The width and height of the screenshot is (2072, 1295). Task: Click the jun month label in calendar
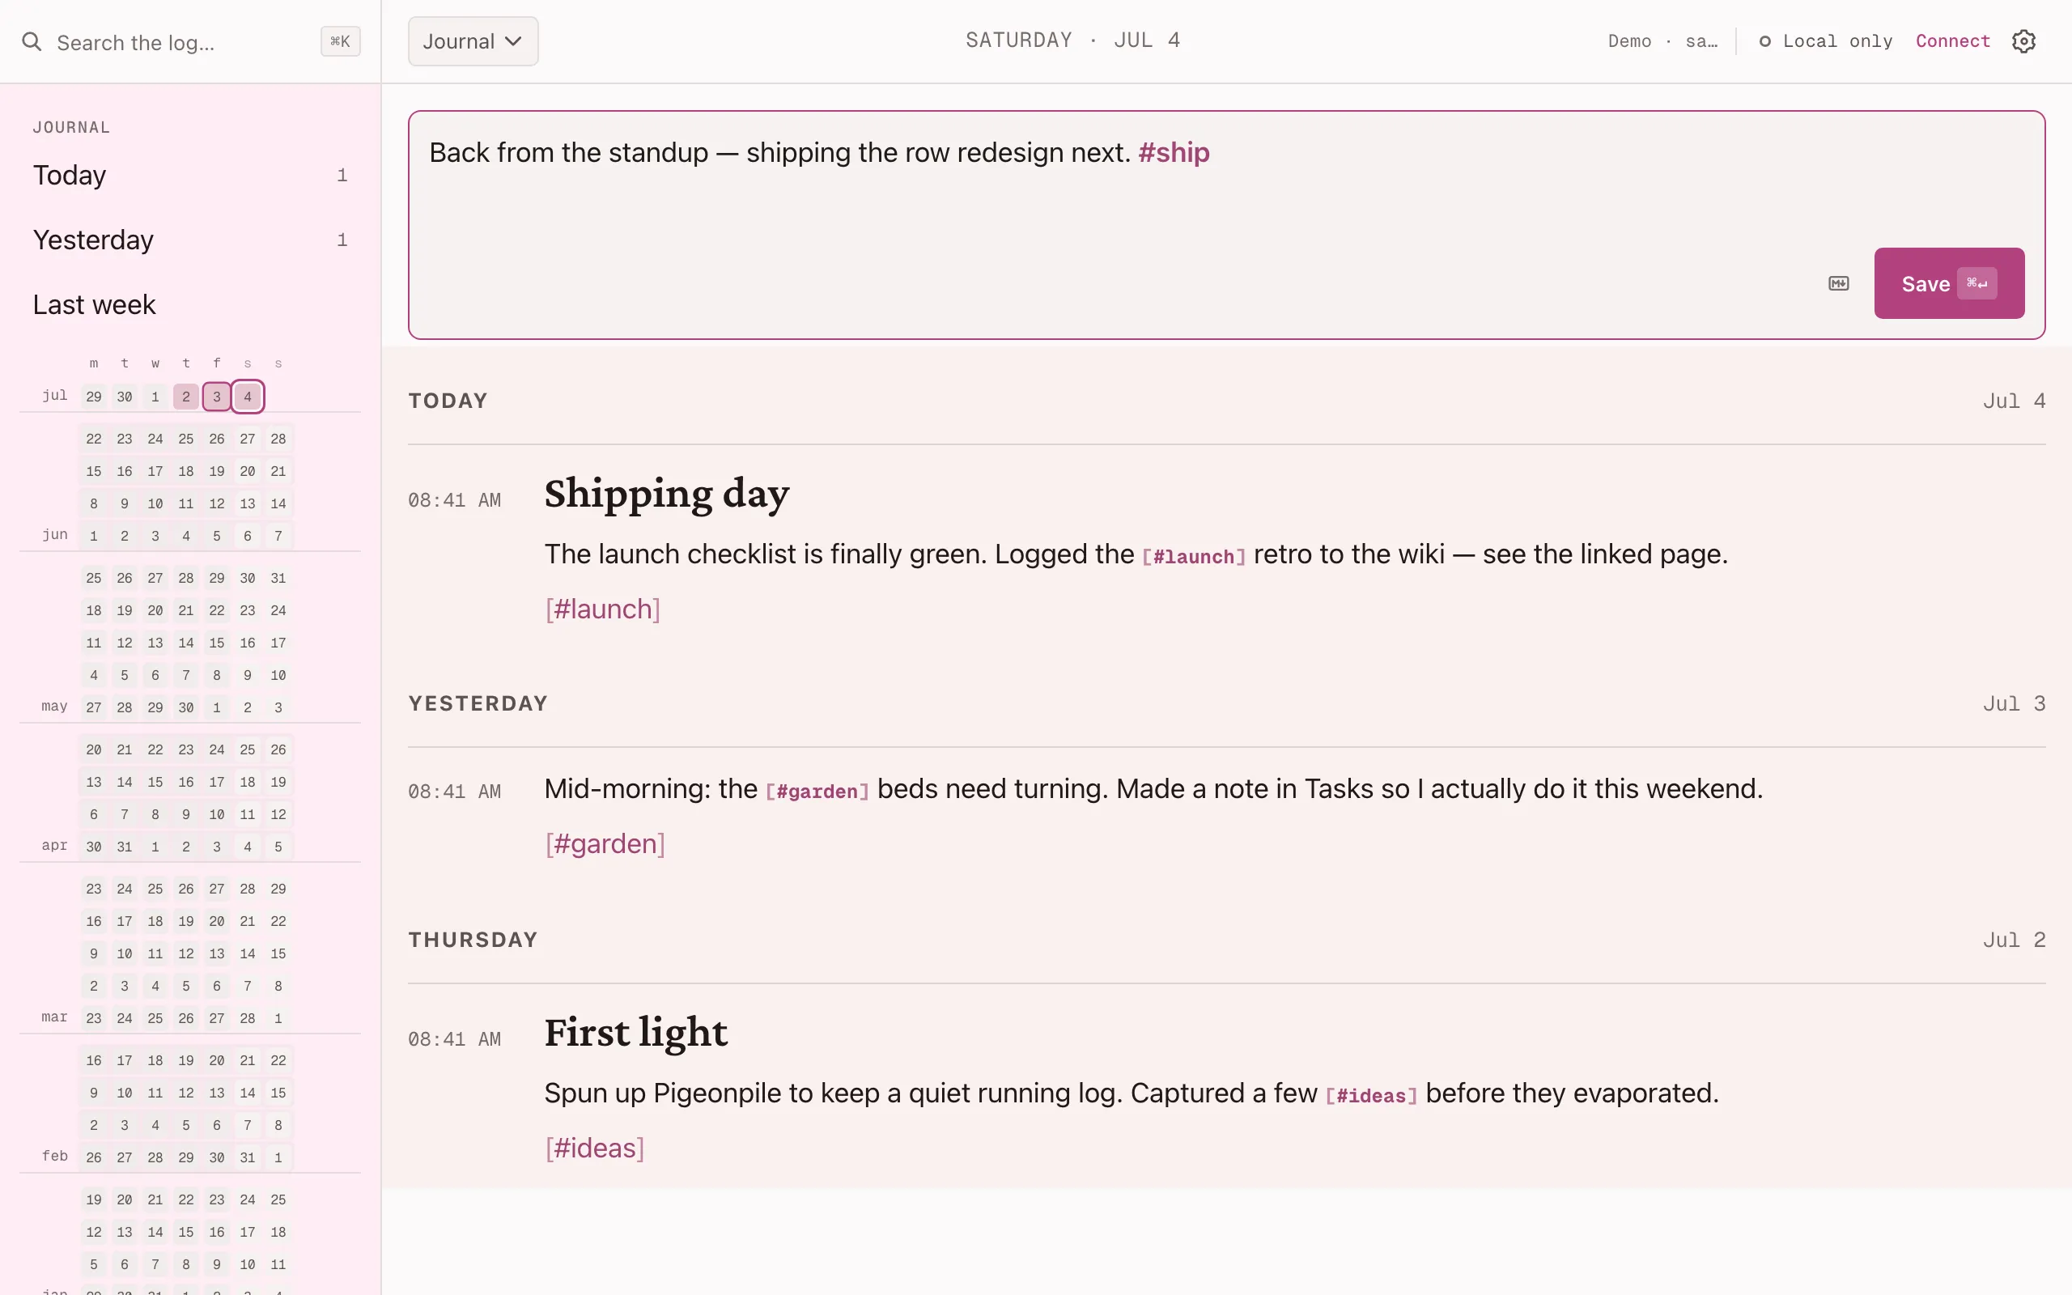tap(54, 534)
